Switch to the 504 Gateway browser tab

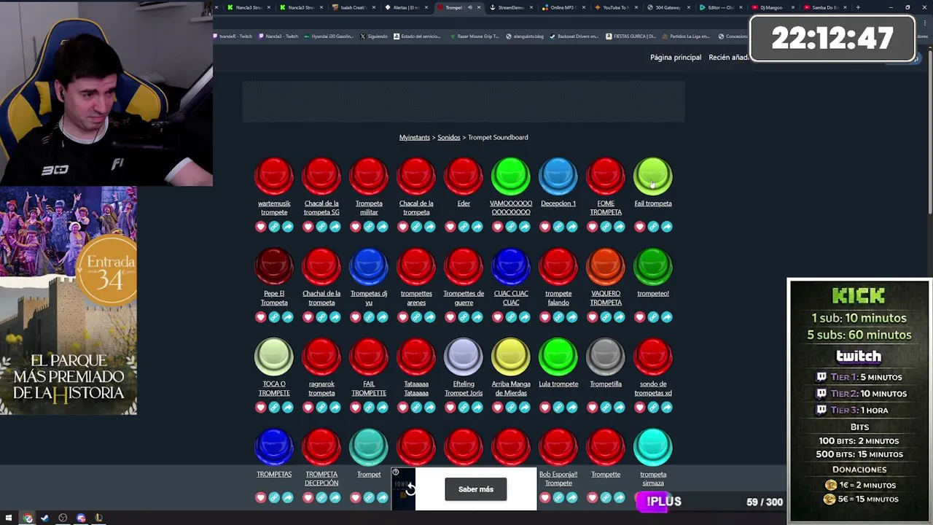(x=667, y=7)
